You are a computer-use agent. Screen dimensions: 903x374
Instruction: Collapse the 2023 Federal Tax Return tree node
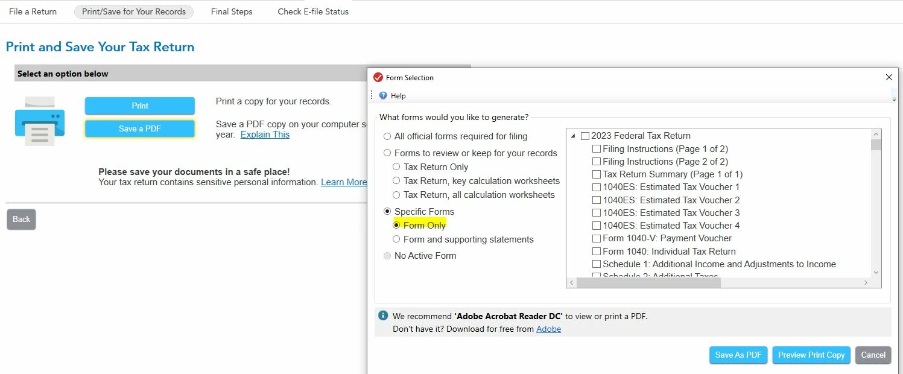pos(572,136)
